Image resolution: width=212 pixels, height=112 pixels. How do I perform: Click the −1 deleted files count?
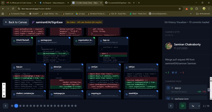pyautogui.click(x=182, y=72)
